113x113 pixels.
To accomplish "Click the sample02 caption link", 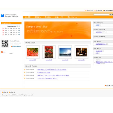I will 65,60.
